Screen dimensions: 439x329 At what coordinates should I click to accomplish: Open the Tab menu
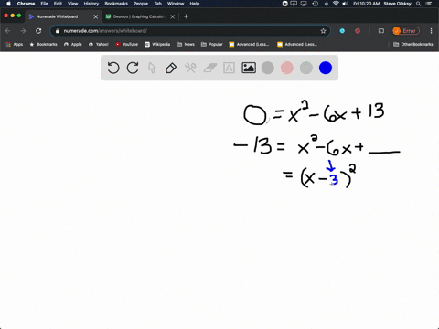pos(157,4)
